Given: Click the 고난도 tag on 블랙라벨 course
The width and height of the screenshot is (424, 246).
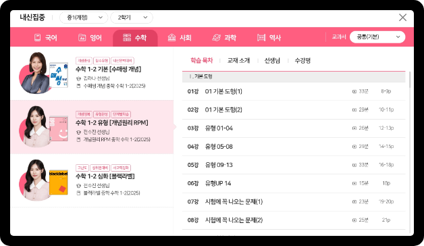Looking at the screenshot, I should (82, 168).
